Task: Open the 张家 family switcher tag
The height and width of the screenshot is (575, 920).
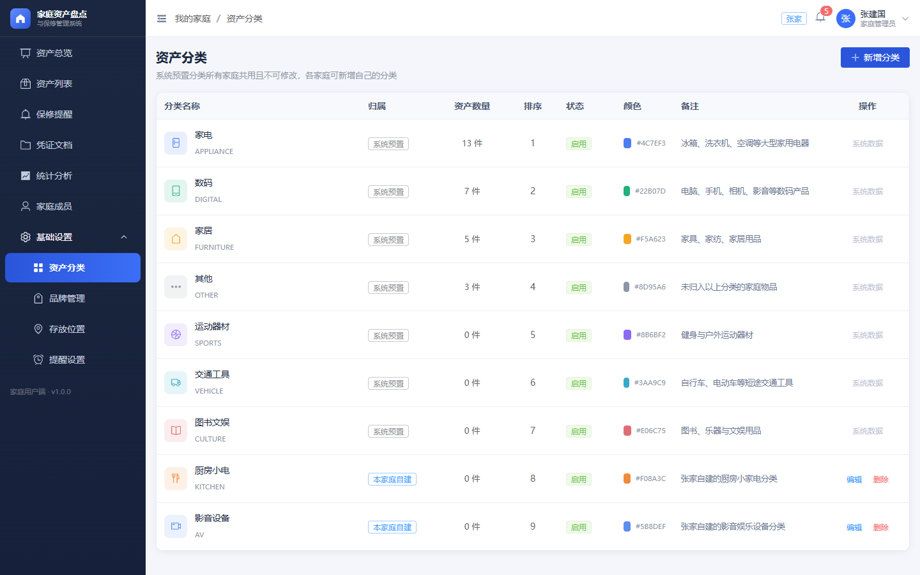Action: pyautogui.click(x=794, y=19)
